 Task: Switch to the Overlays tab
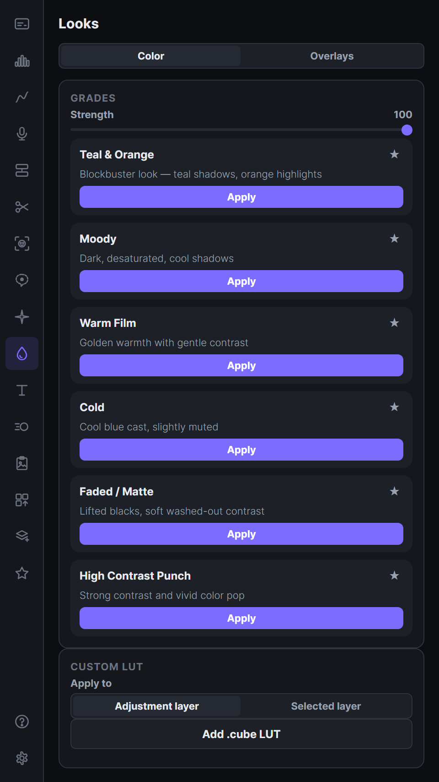(x=332, y=56)
